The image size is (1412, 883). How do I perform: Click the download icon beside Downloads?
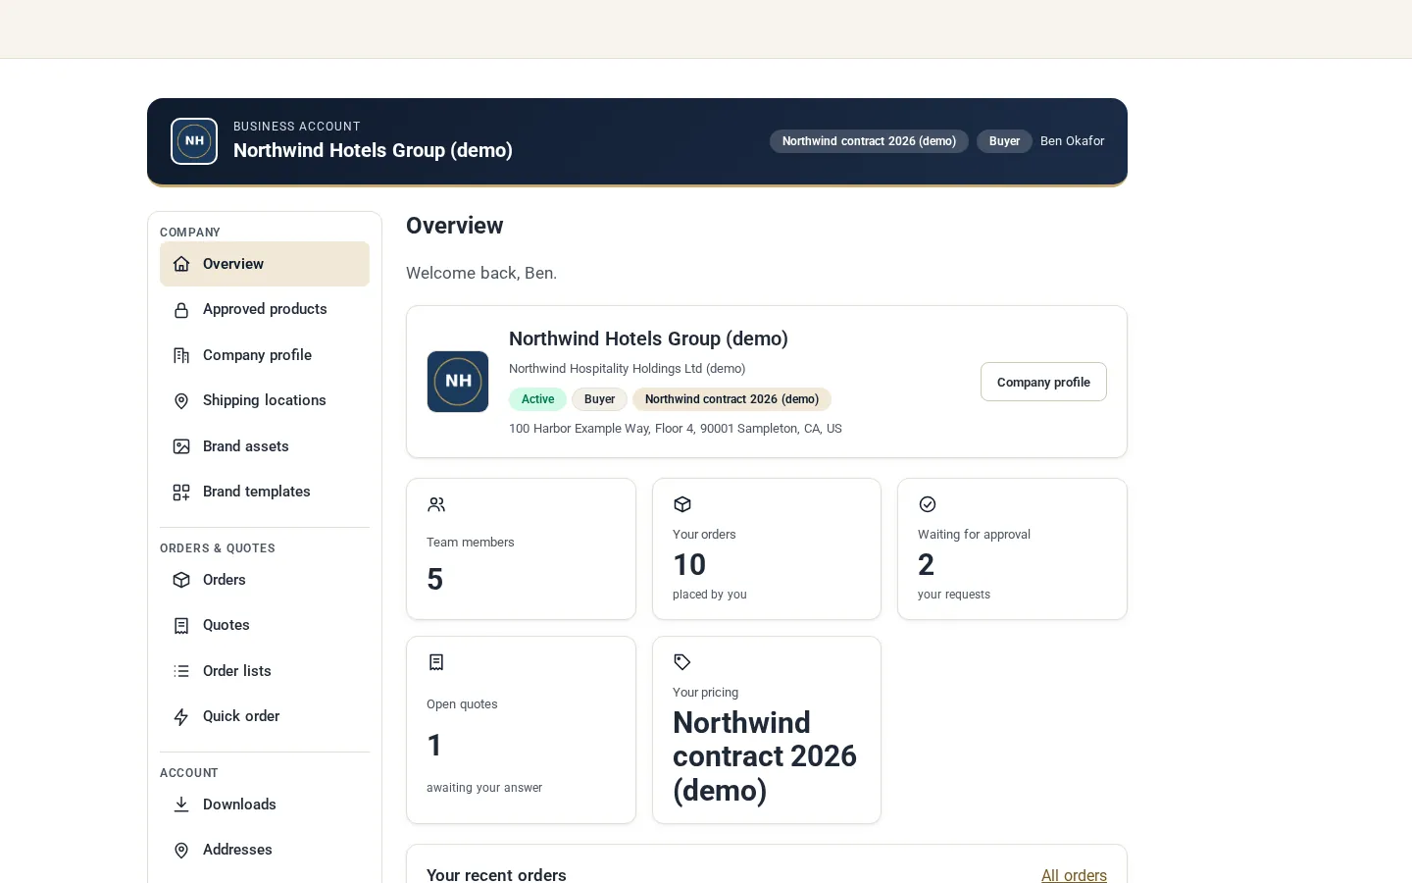pyautogui.click(x=181, y=805)
